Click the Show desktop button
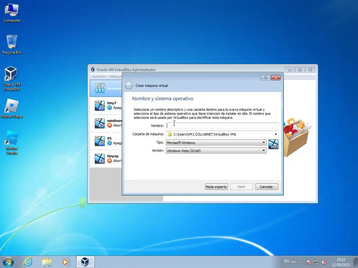Image resolution: width=358 pixels, height=268 pixels. coord(356,262)
